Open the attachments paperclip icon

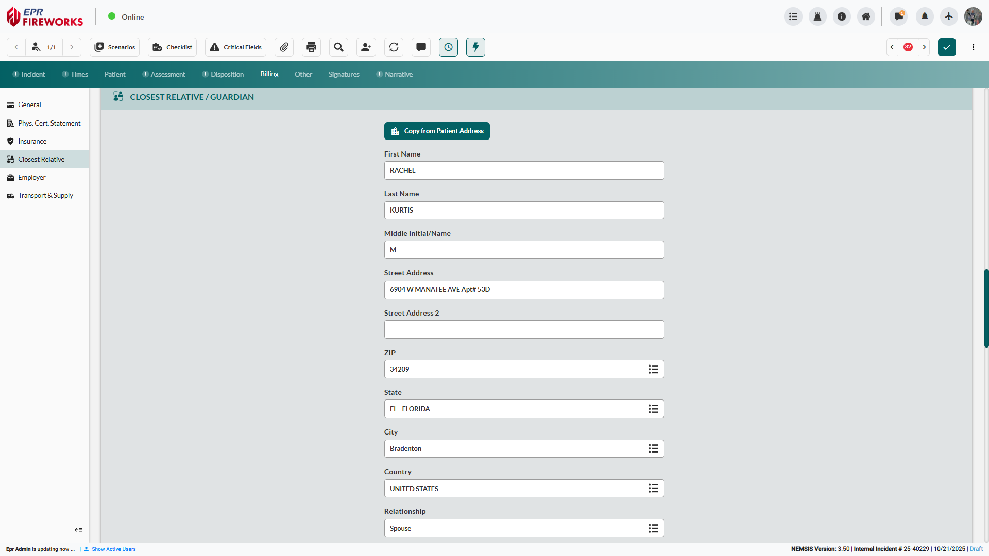pos(284,47)
